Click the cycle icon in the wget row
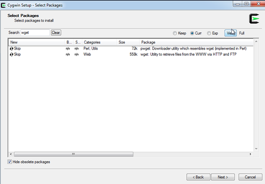The width and height of the screenshot is (265, 184). (11, 54)
